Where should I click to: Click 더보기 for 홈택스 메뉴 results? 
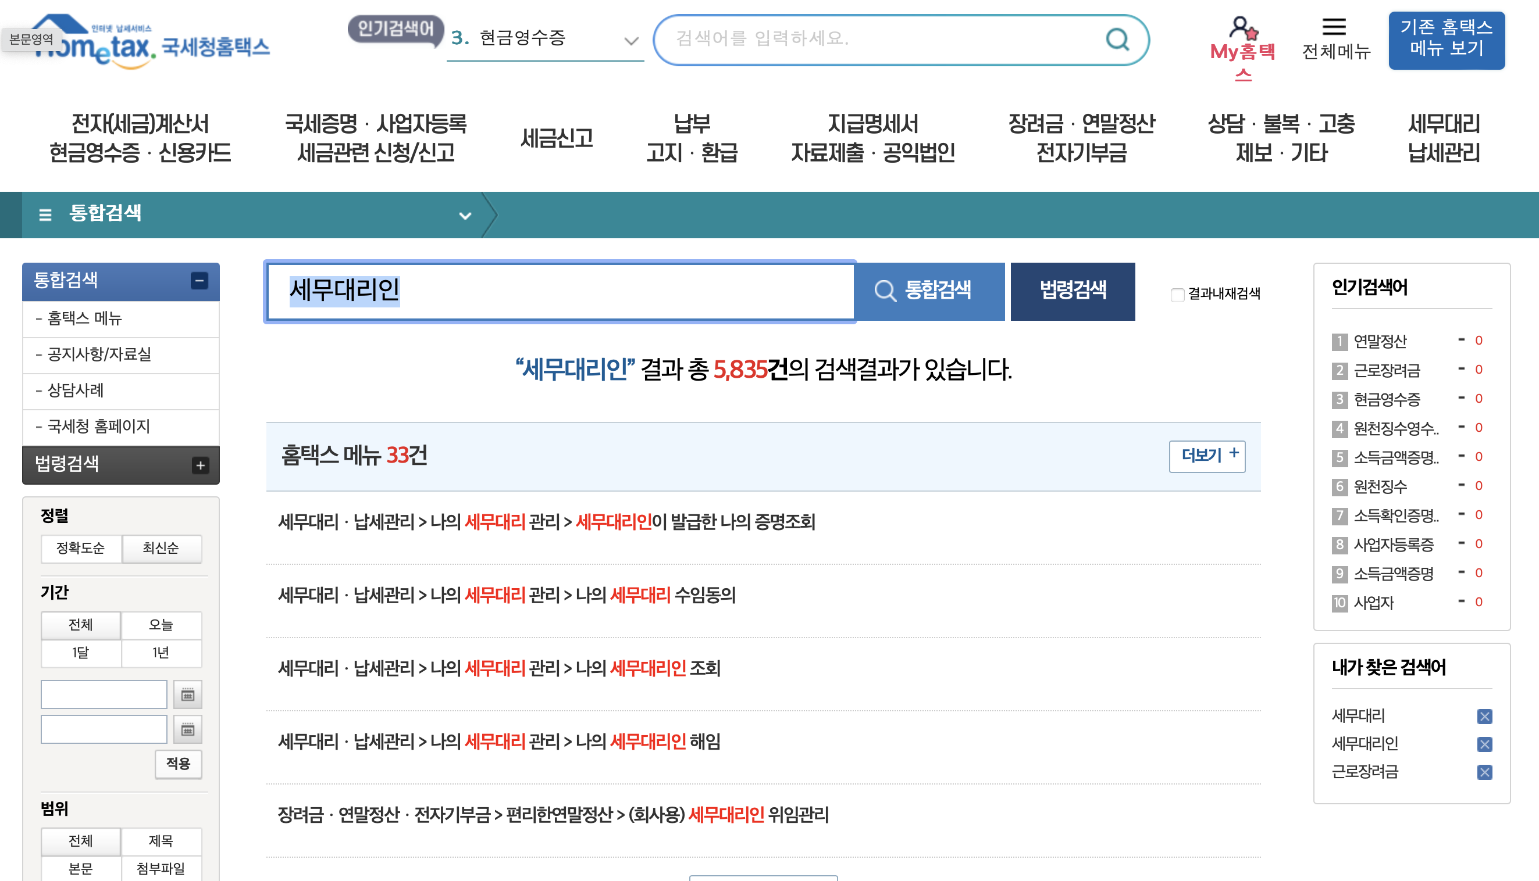point(1207,456)
